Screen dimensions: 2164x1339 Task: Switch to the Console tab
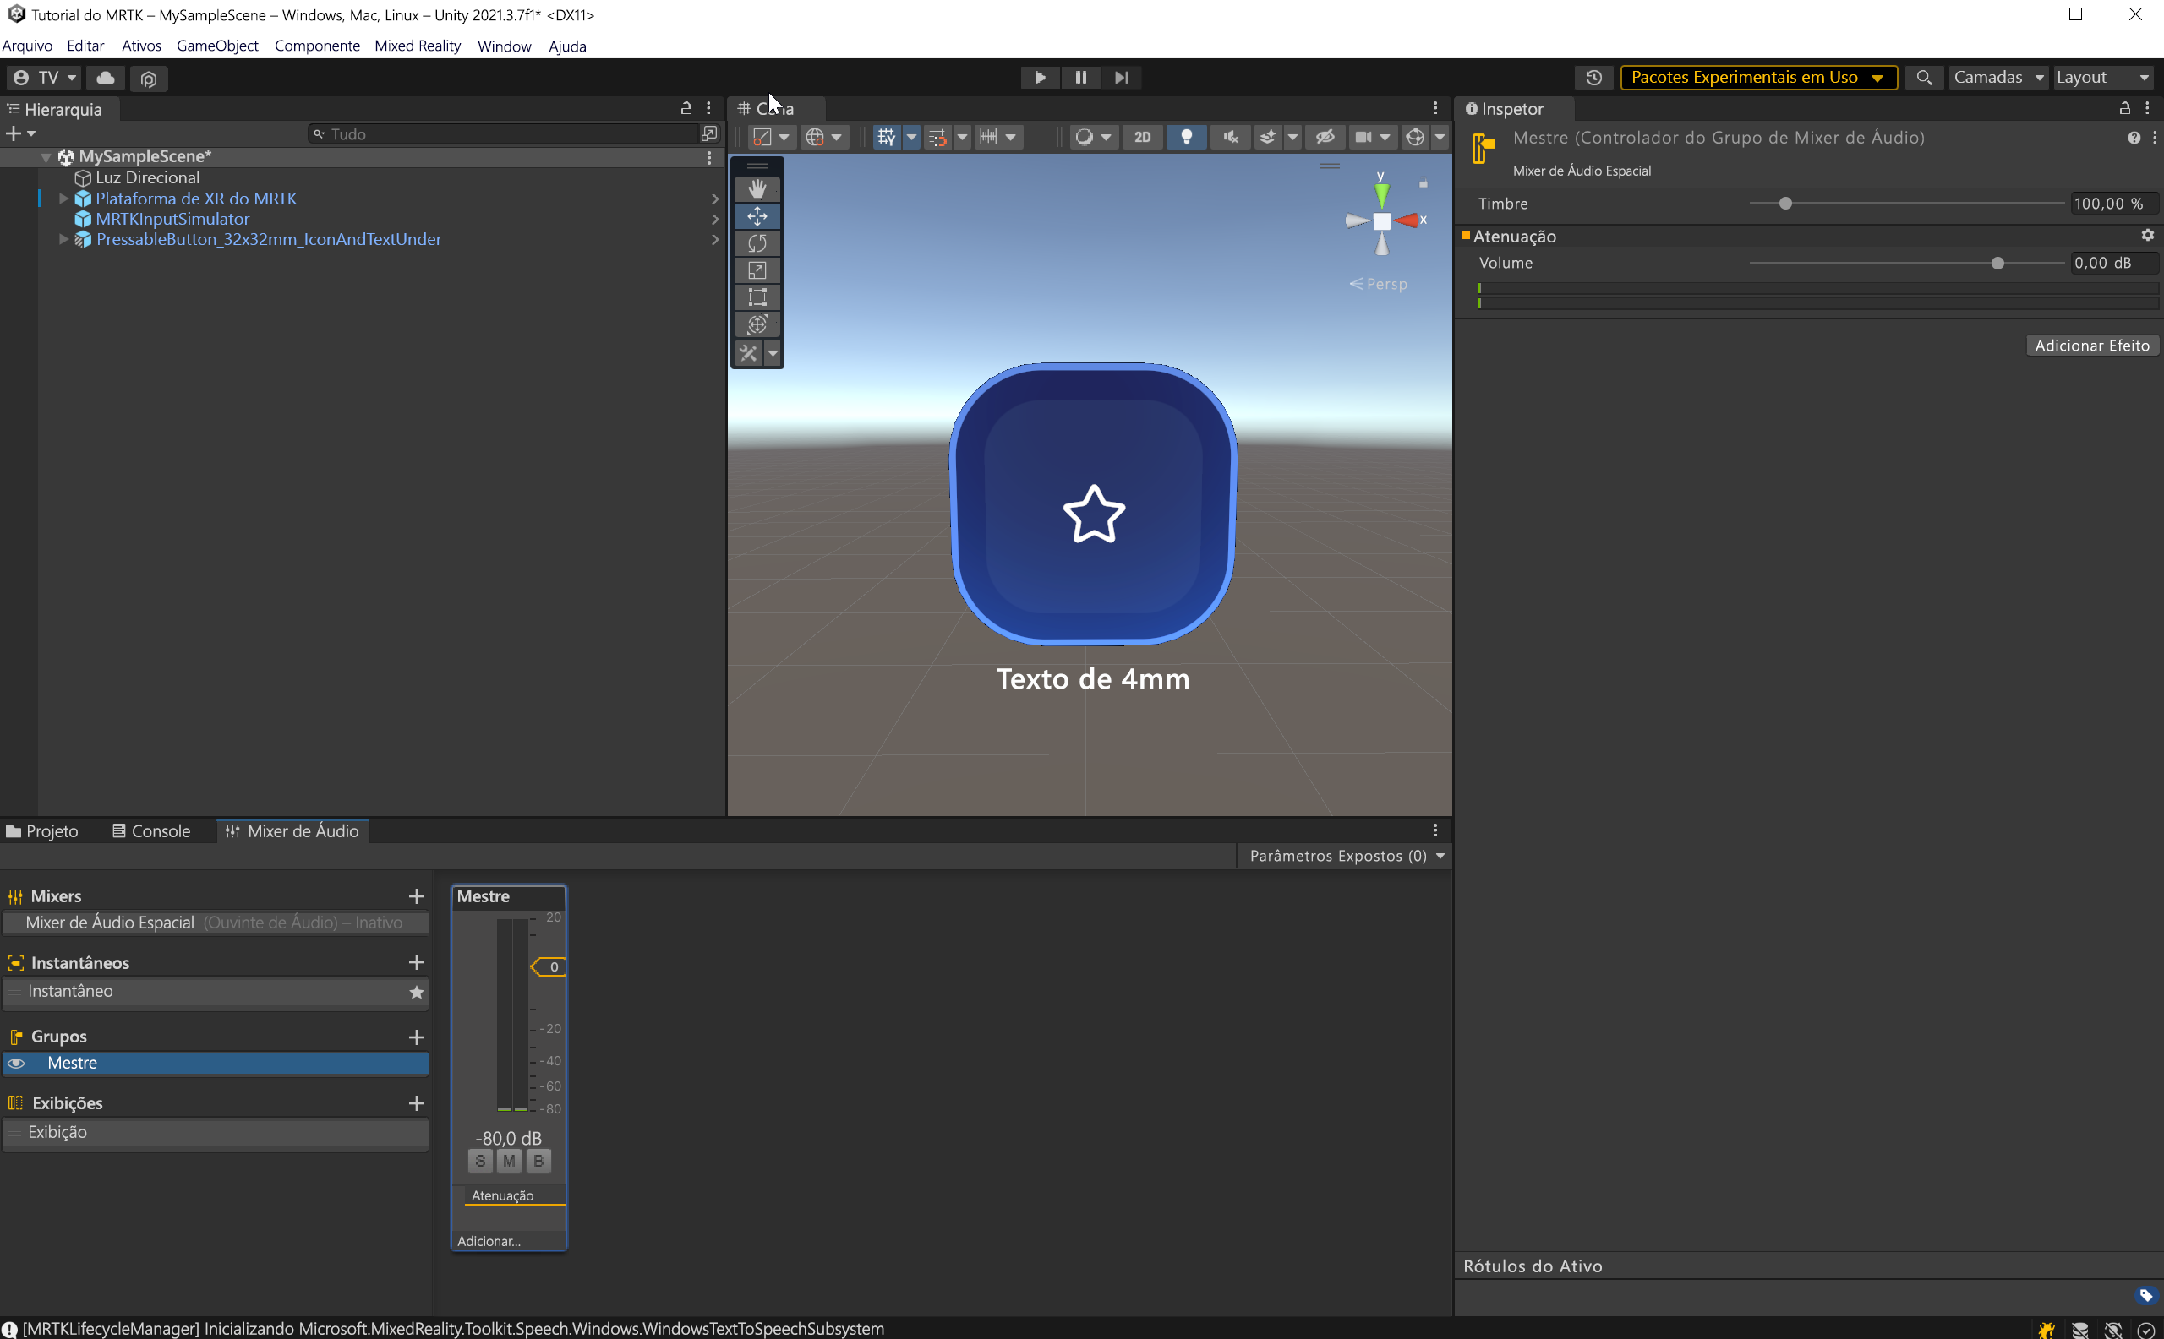pyautogui.click(x=160, y=830)
